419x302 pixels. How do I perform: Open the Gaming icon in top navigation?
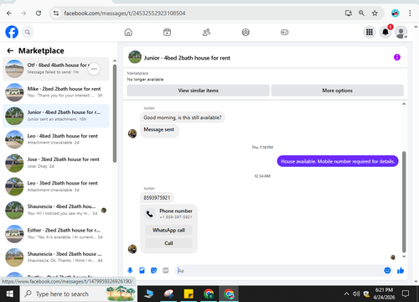click(x=284, y=33)
